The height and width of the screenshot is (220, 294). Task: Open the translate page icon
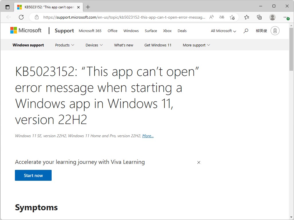(222, 17)
